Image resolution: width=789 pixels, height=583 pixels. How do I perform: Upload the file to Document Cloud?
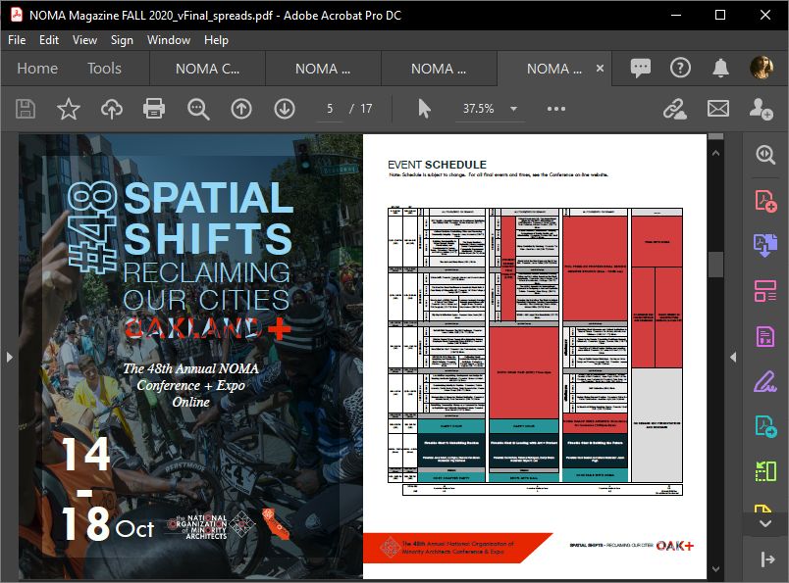[112, 109]
